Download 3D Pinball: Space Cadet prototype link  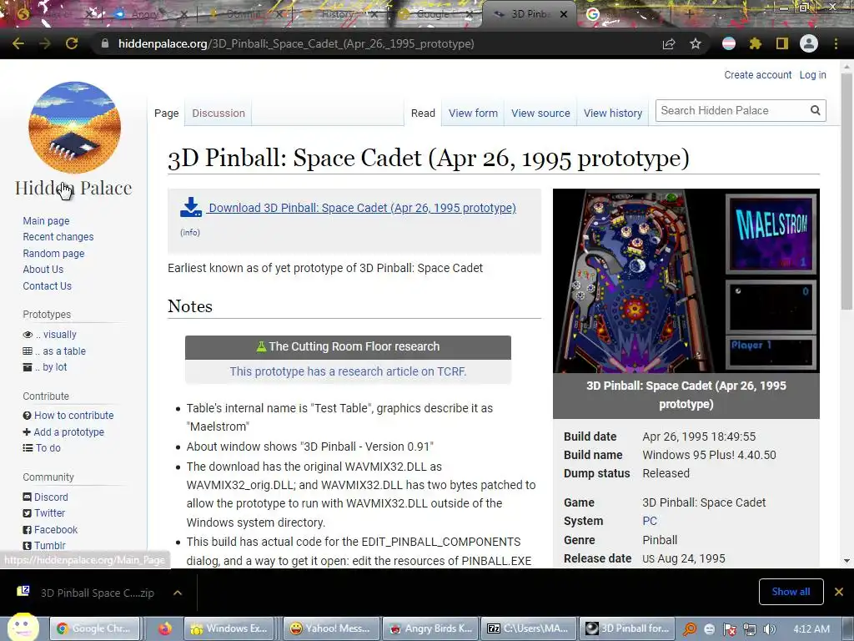pos(362,208)
